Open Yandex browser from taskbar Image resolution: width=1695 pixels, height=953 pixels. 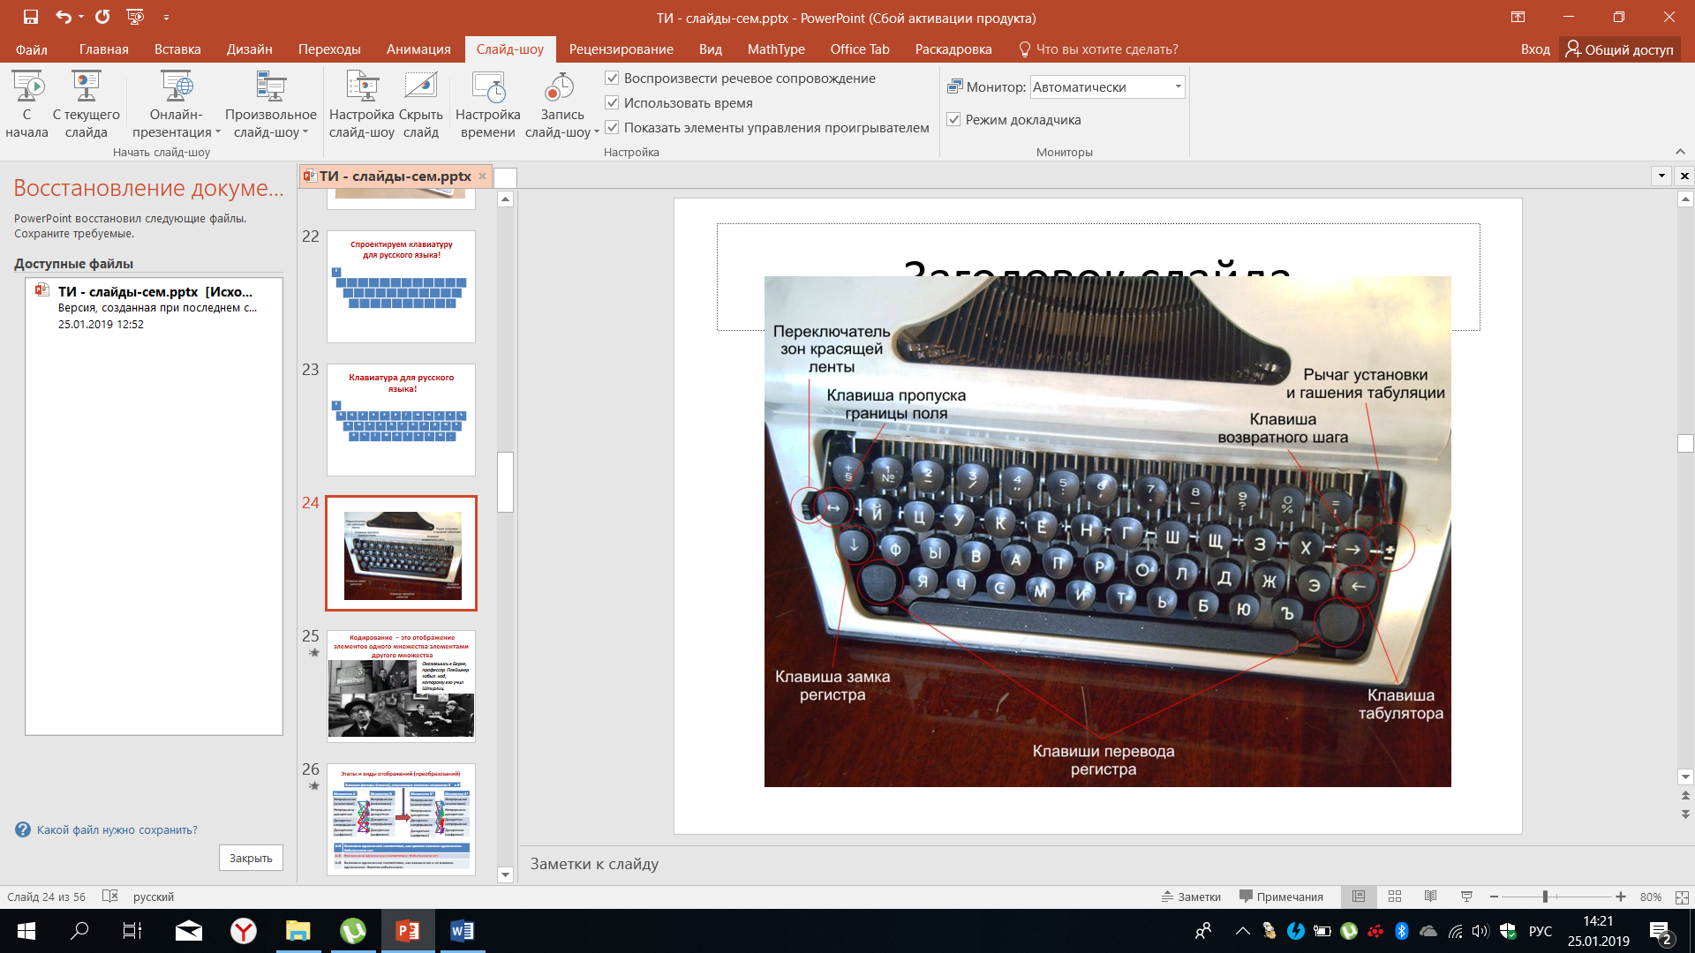pos(244,931)
